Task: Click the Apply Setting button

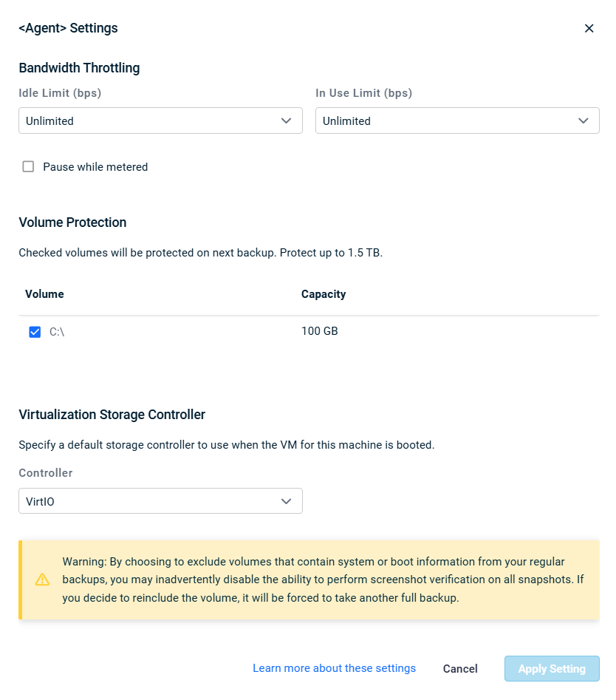Action: pyautogui.click(x=552, y=668)
